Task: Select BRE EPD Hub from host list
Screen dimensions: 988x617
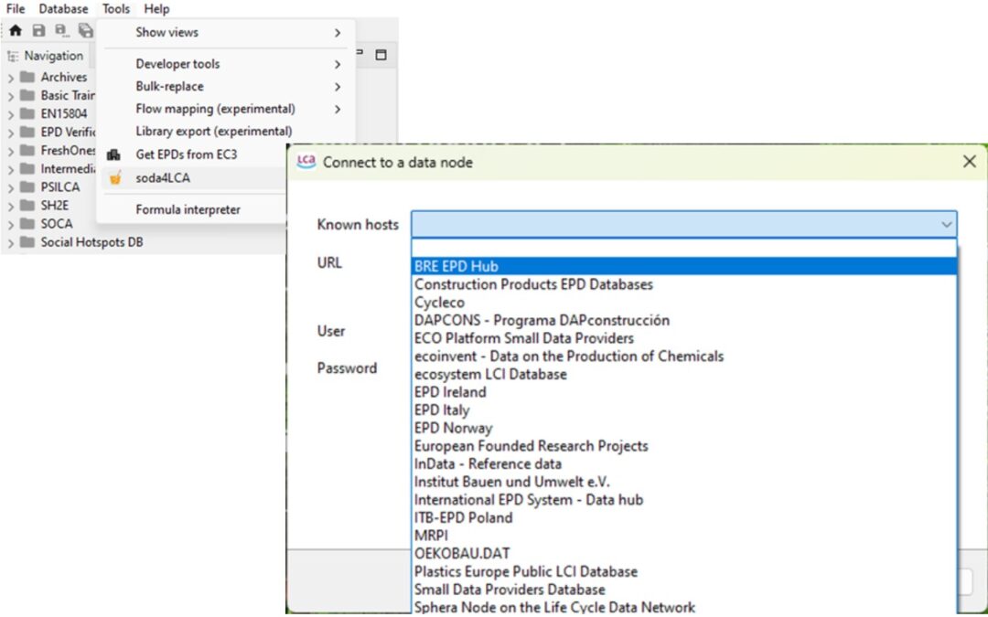Action: click(456, 267)
